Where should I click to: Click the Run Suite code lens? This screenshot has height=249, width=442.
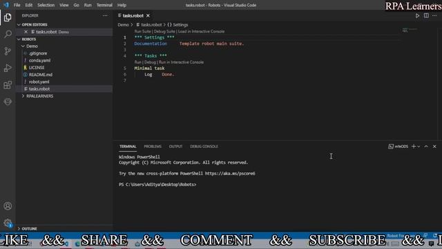pos(143,31)
